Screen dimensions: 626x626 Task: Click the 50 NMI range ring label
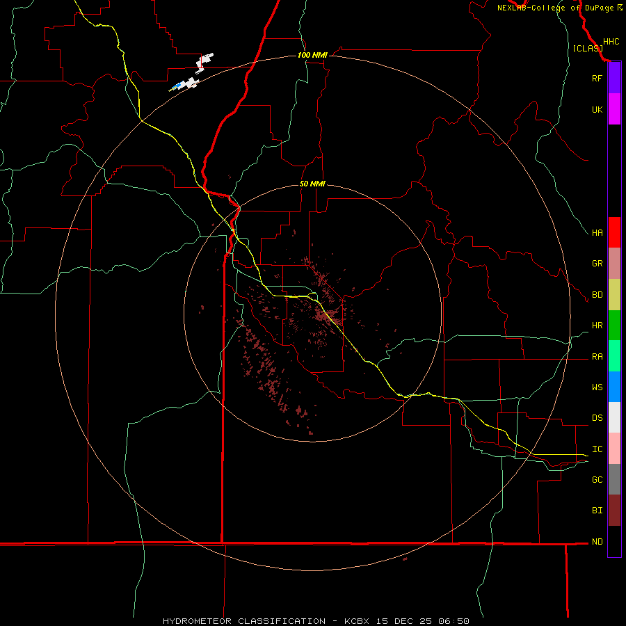pyautogui.click(x=312, y=184)
